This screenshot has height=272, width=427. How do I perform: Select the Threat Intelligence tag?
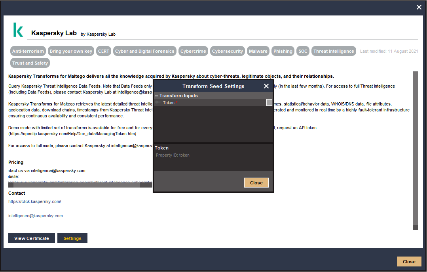point(334,51)
